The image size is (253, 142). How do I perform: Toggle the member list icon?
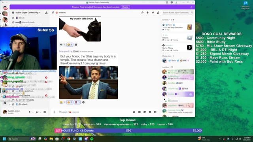tap(158, 13)
